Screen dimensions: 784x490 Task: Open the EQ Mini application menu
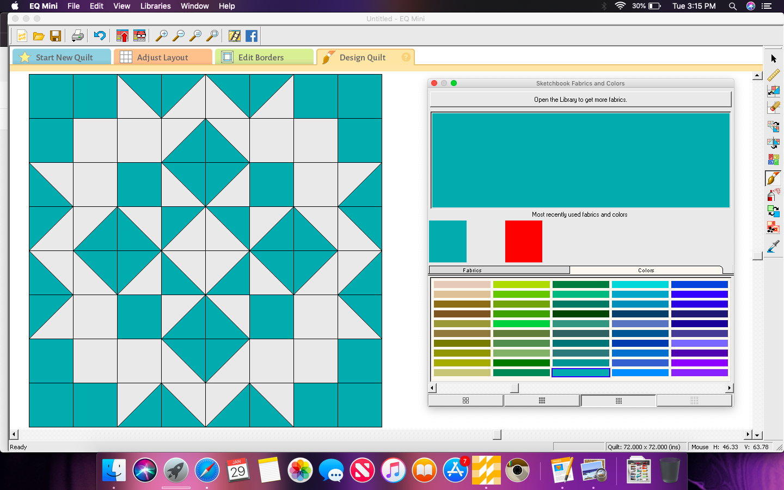(x=44, y=6)
